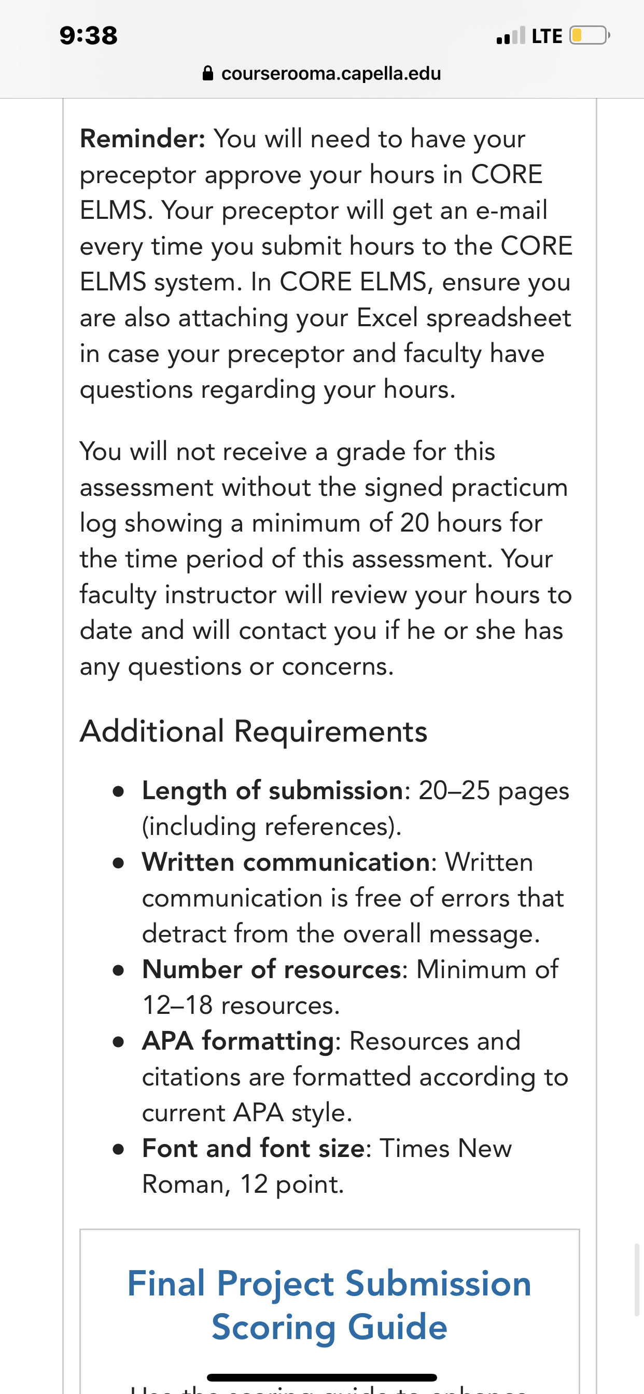Image resolution: width=644 pixels, height=1394 pixels.
Task: Tap the Font and font size bullet
Action: click(327, 1165)
